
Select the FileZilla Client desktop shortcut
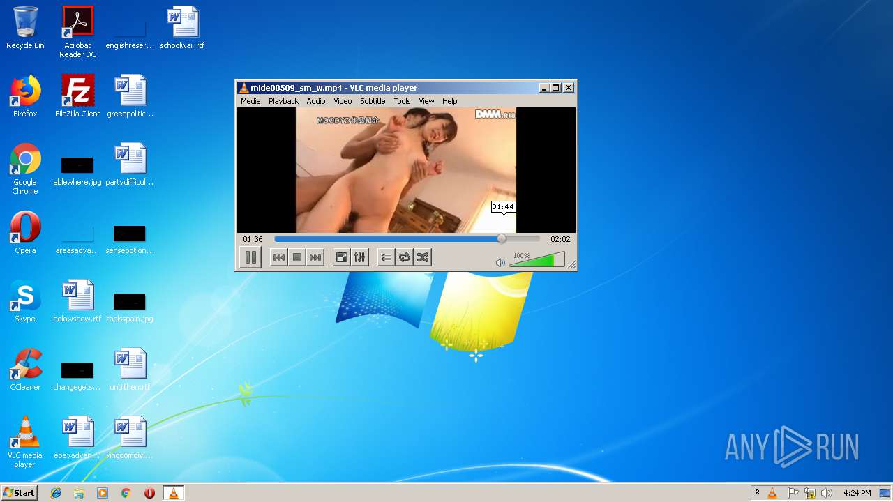coord(77,96)
